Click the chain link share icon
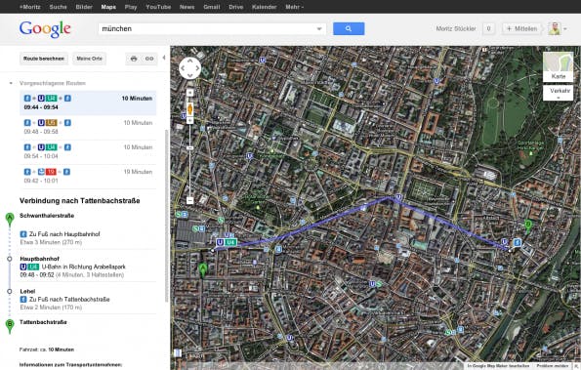The width and height of the screenshot is (581, 370). (149, 59)
